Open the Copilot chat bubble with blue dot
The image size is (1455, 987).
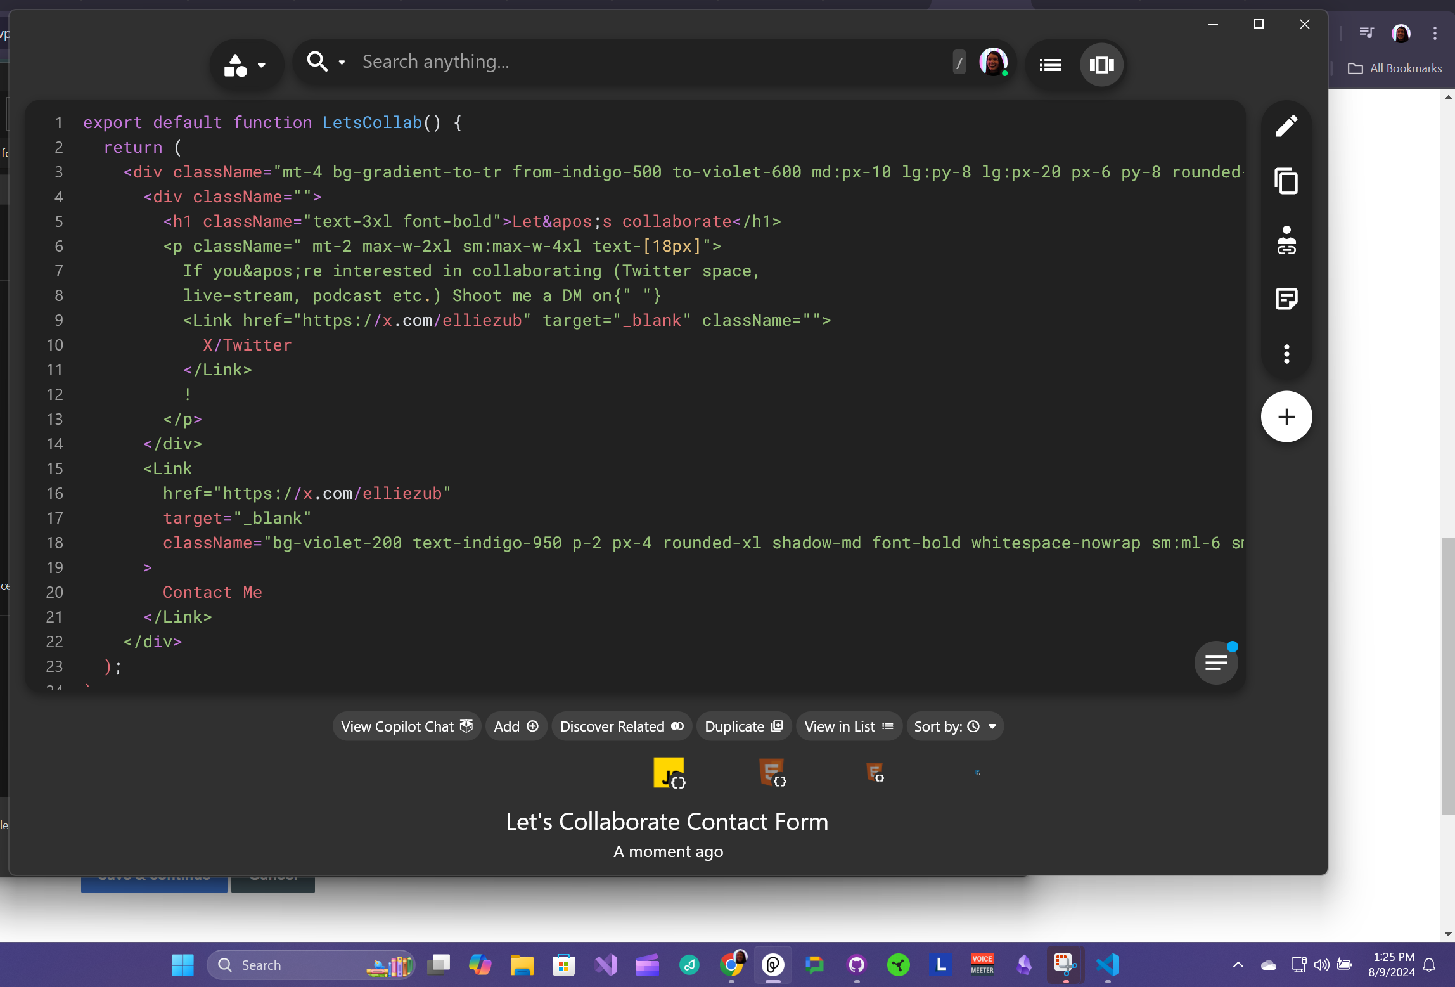point(1215,662)
